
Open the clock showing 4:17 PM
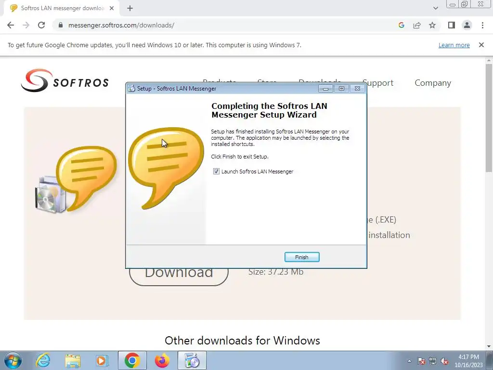point(468,361)
